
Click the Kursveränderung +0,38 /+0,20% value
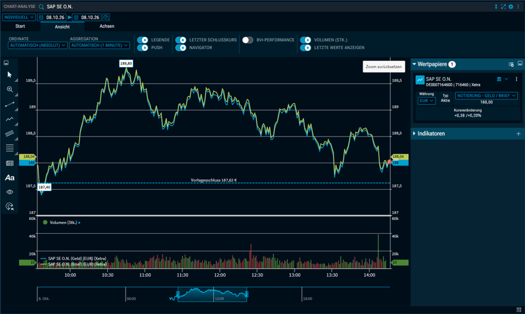coord(468,115)
